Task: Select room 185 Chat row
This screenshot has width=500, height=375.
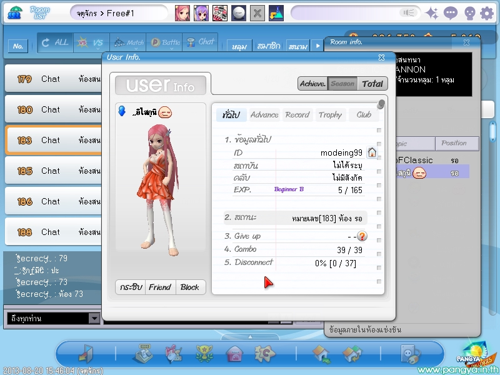Action: [x=53, y=171]
